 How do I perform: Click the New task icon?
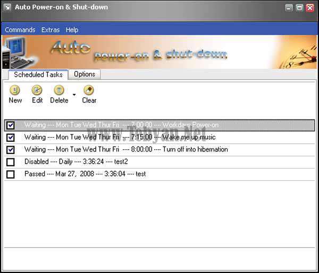15,90
